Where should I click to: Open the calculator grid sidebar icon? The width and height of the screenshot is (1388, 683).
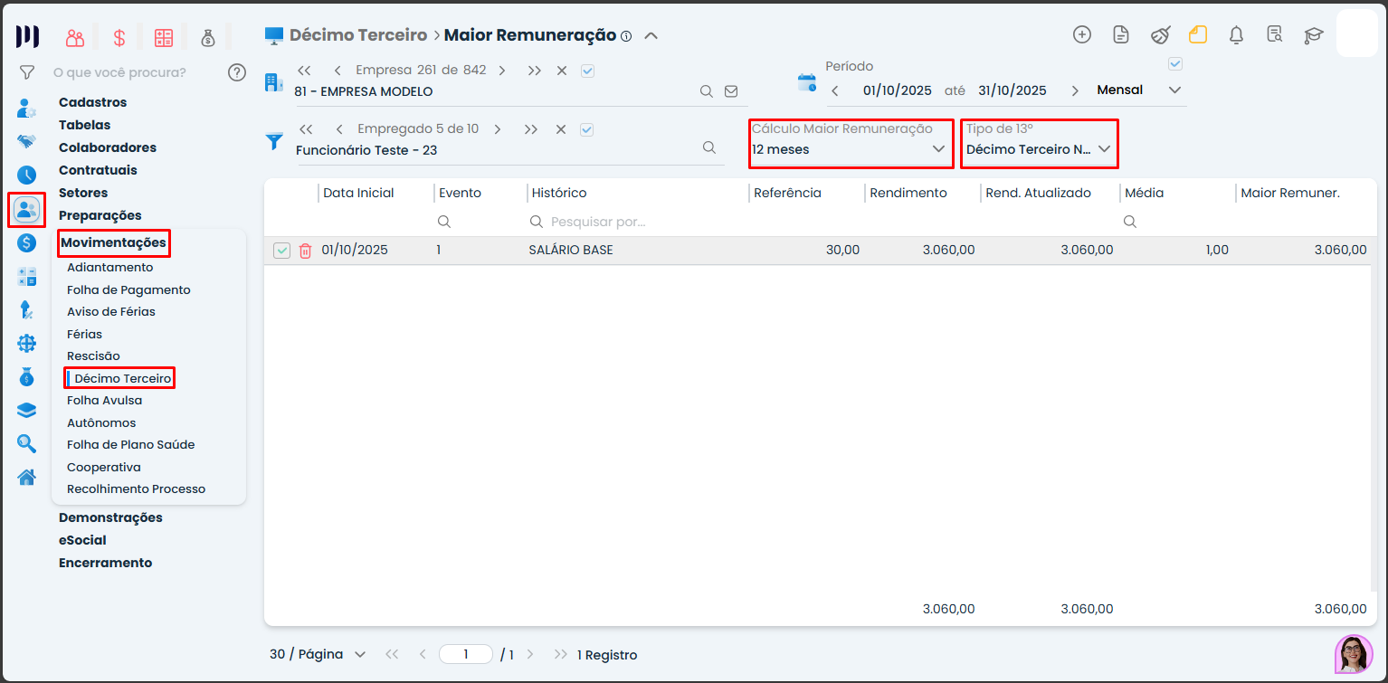27,277
